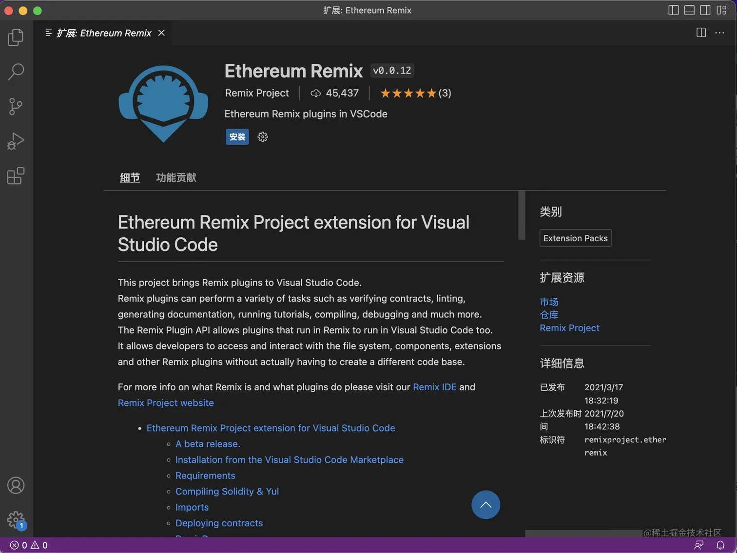
Task: Switch to the 细节 tab
Action: tap(130, 178)
